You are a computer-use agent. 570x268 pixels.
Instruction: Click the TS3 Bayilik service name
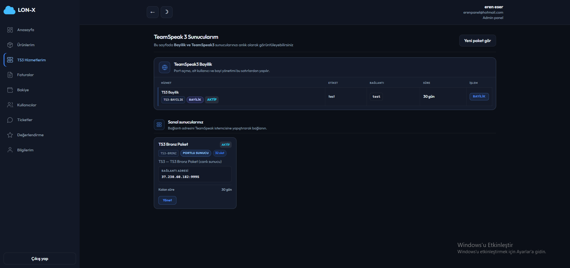click(x=170, y=92)
